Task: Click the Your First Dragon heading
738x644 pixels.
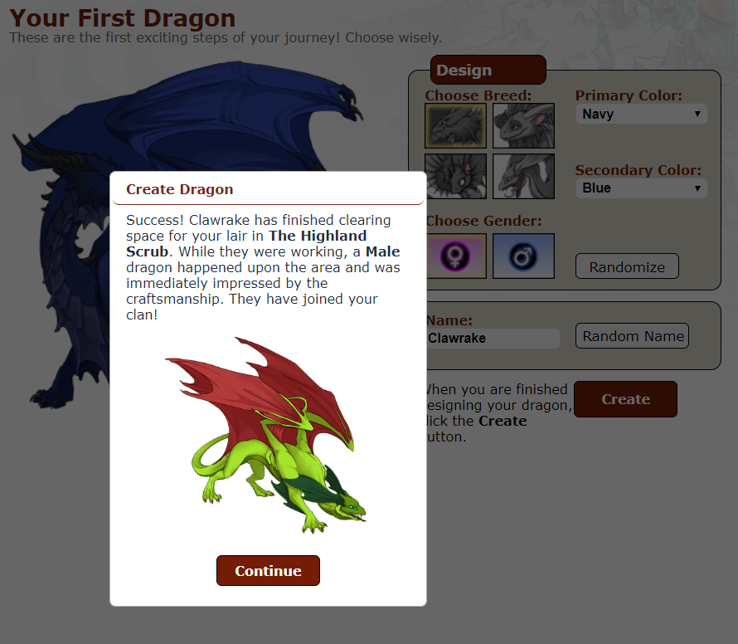Action: [x=123, y=18]
